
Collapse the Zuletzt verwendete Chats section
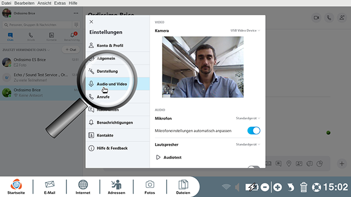[26, 50]
